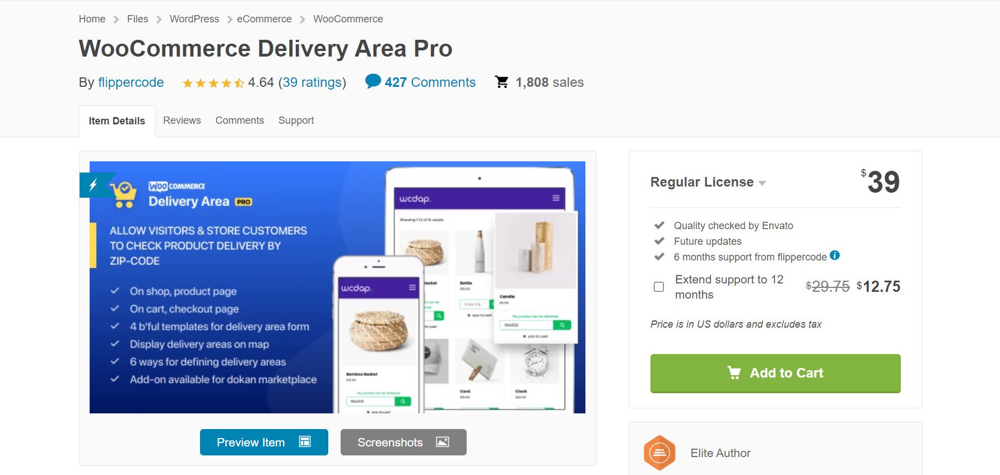This screenshot has height=475, width=1000.
Task: Click the comments speech bubble icon
Action: click(373, 82)
